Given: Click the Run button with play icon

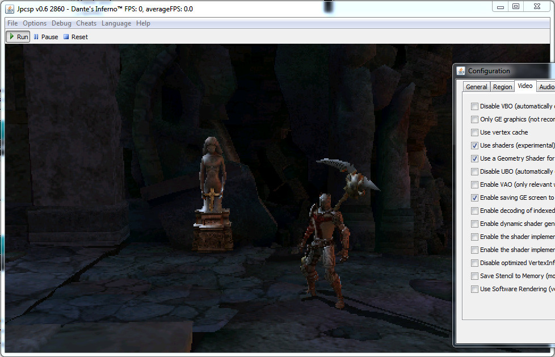Looking at the screenshot, I should [18, 37].
